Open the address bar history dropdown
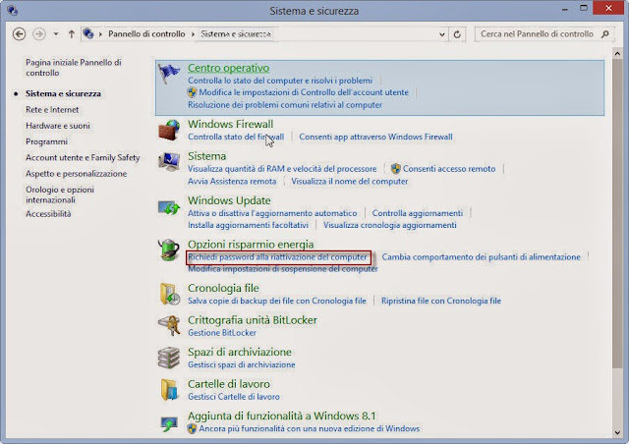The image size is (629, 444). (441, 34)
